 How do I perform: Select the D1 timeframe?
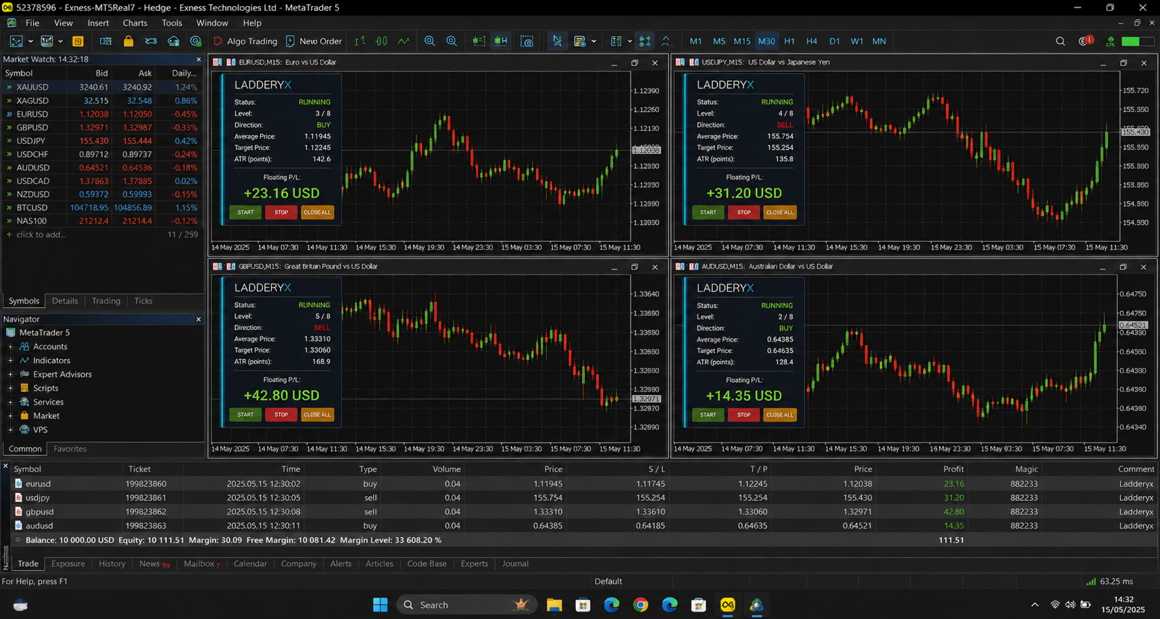point(835,41)
